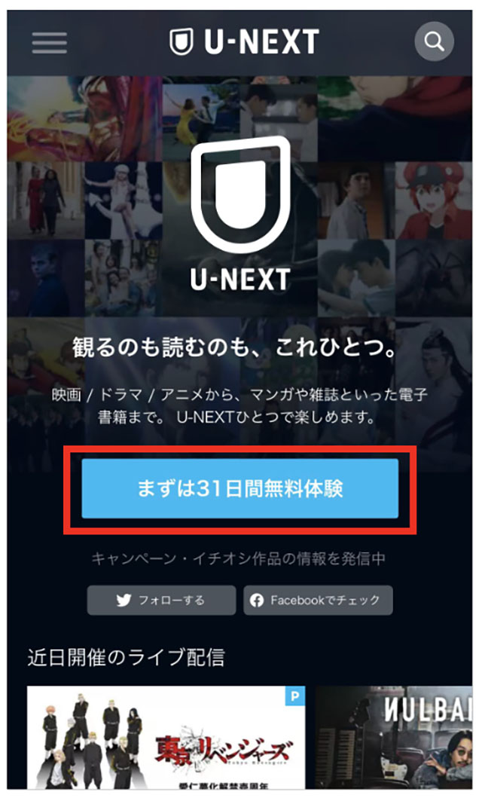Image resolution: width=482 pixels, height=798 pixels.
Task: Click the Facebook circle icon
Action: tap(257, 600)
